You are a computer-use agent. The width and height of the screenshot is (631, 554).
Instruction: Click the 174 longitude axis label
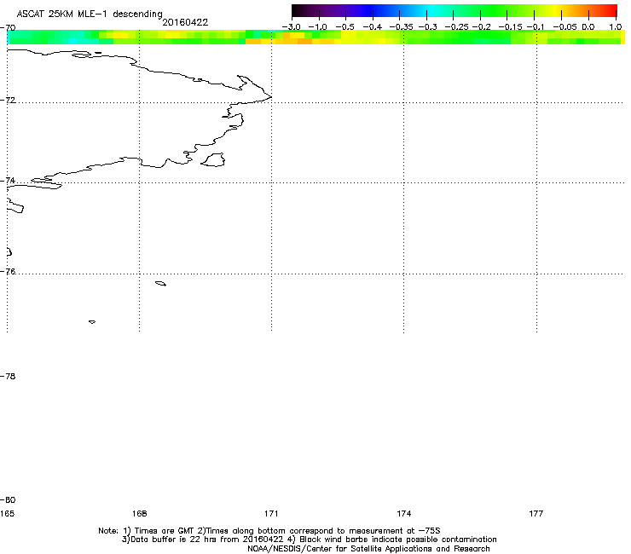click(403, 513)
